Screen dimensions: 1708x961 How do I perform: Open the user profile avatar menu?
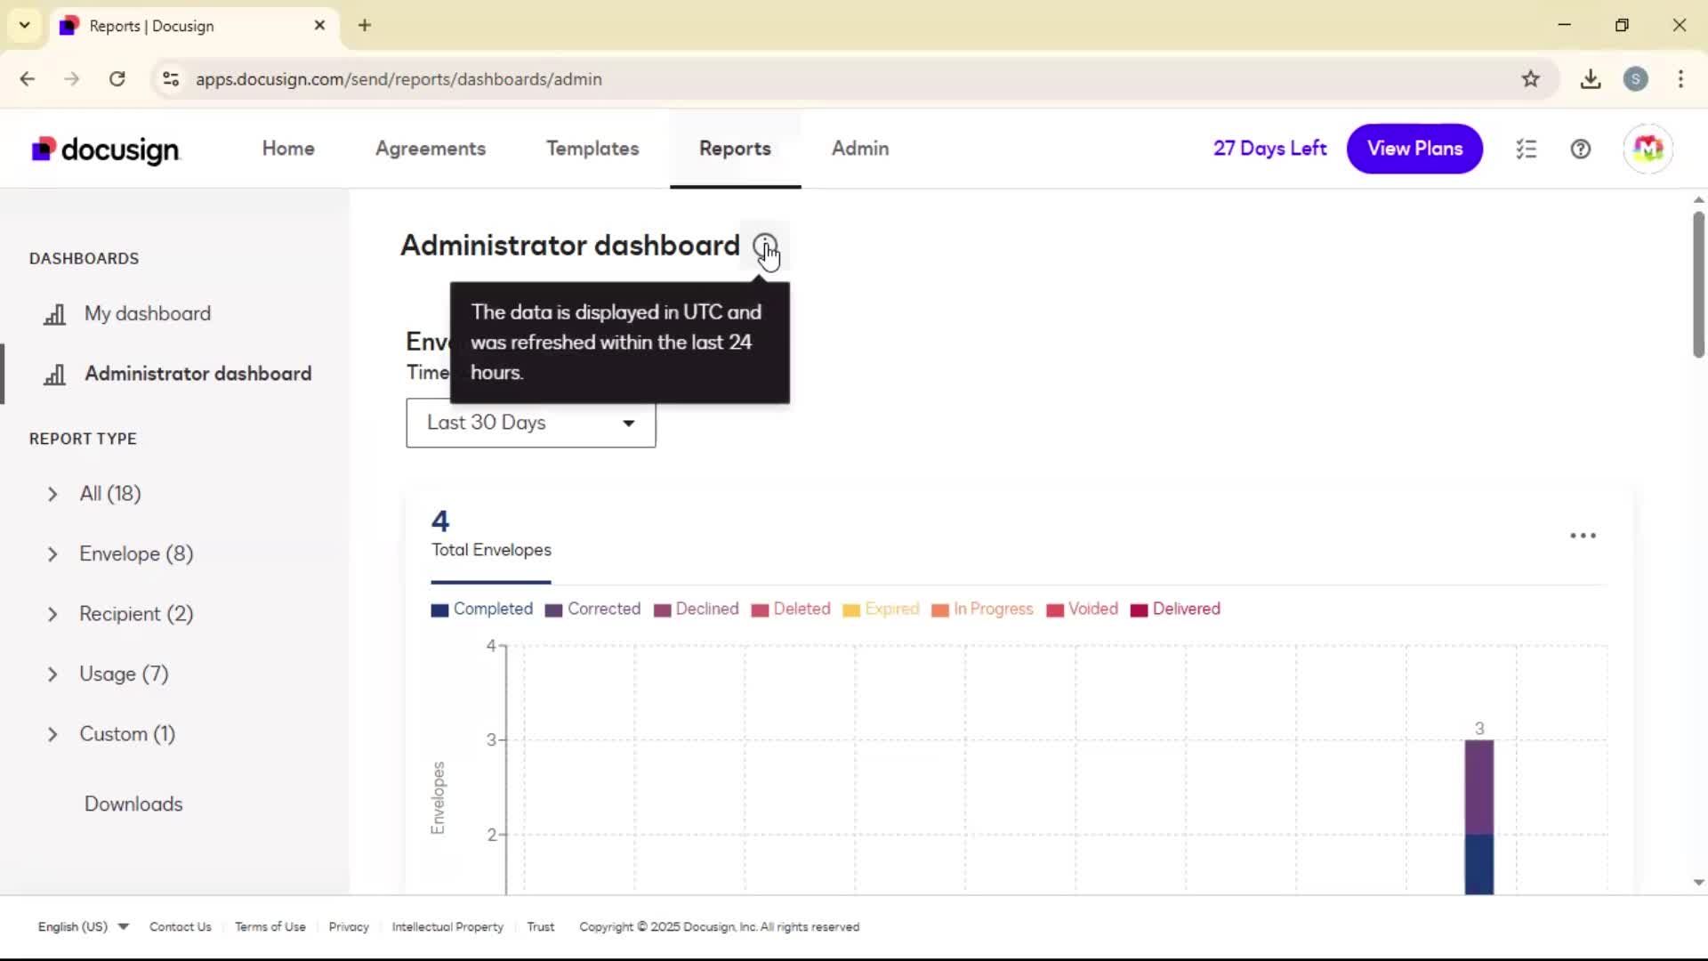(x=1648, y=149)
